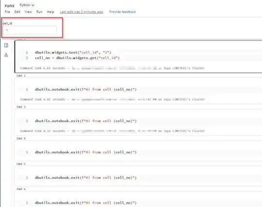This screenshot has width=262, height=207.
Task: Click 'Command took 0.12 seconds' status text
Action: click(x=42, y=131)
